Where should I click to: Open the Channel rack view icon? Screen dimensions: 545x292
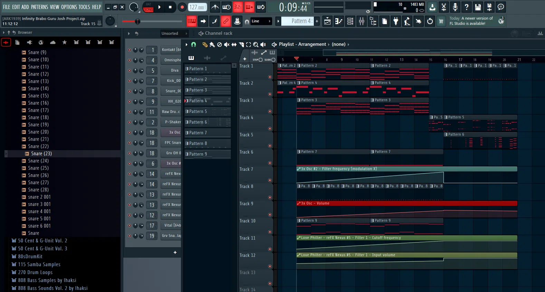(x=350, y=21)
